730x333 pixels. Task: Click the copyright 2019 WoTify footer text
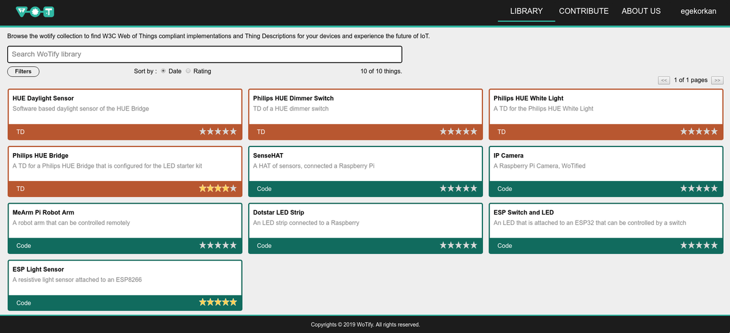365,324
